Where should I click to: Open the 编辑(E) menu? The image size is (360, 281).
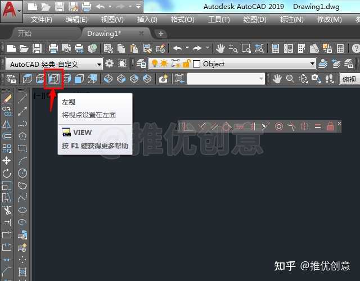click(x=76, y=20)
